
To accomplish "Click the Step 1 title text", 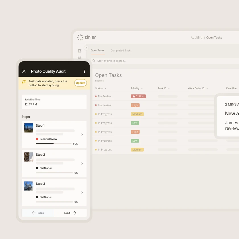I will (40, 125).
